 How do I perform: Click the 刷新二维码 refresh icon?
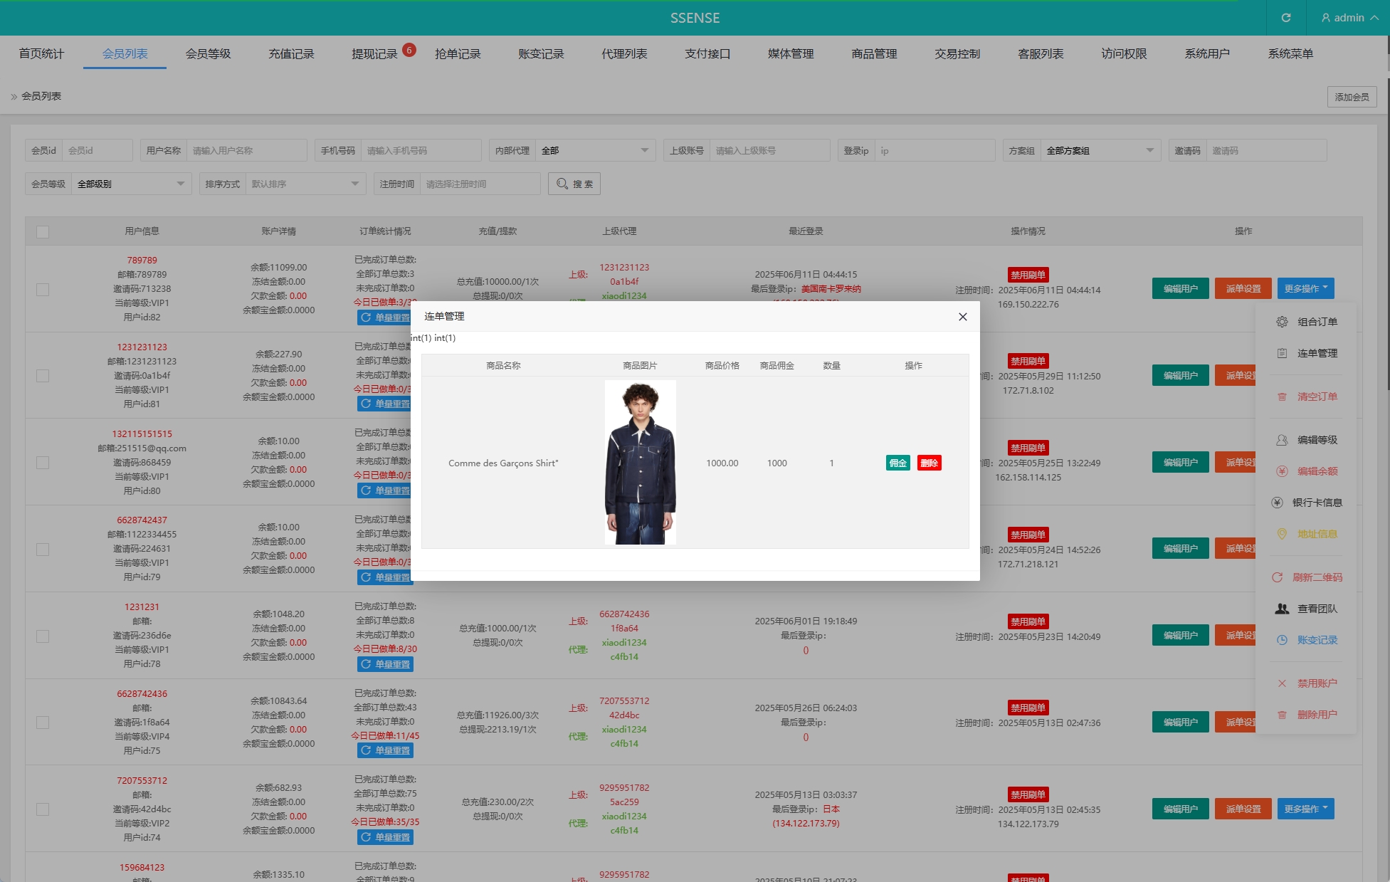[x=1277, y=577]
